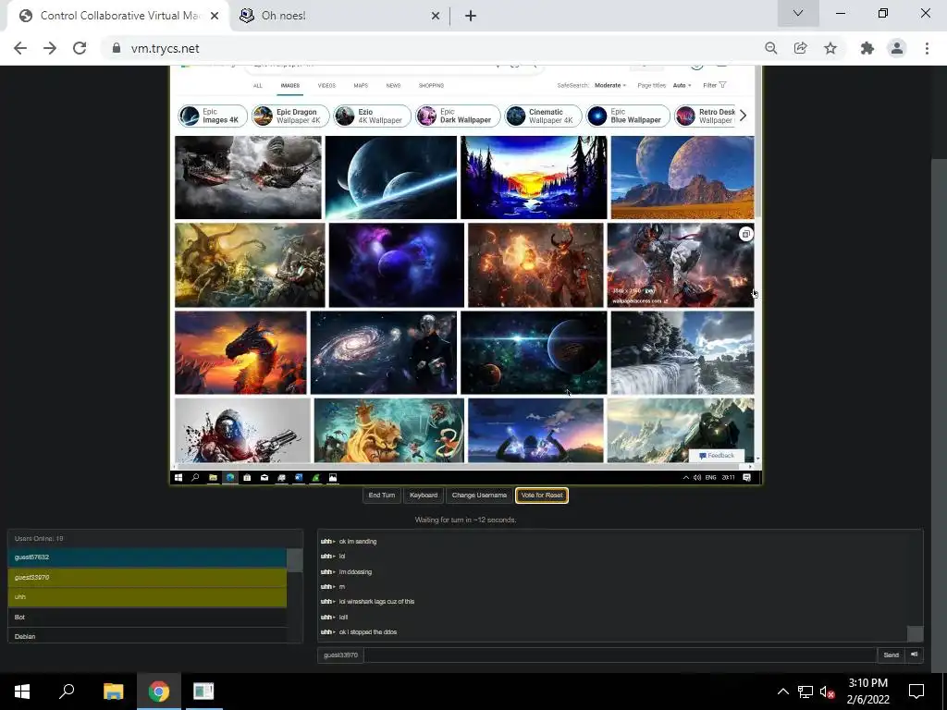The image size is (947, 710).
Task: Click Vote for Reset button
Action: (x=542, y=496)
